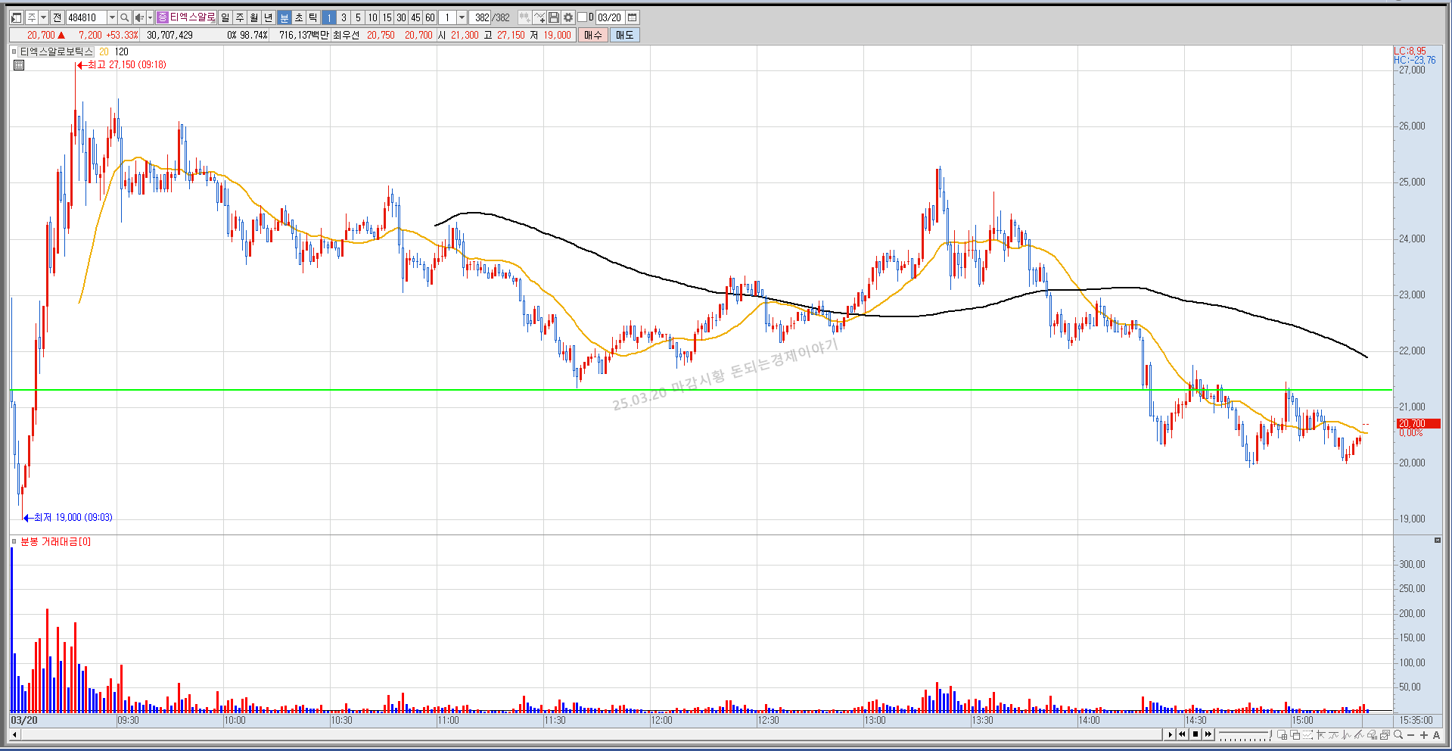Open the calendar date picker icon
The image size is (1452, 751).
point(632,17)
